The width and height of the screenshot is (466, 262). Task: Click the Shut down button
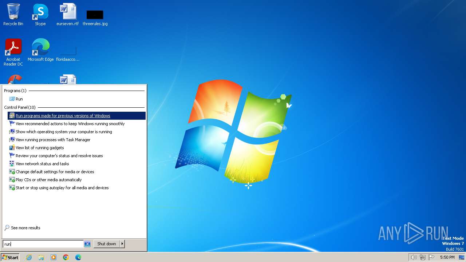tap(107, 244)
